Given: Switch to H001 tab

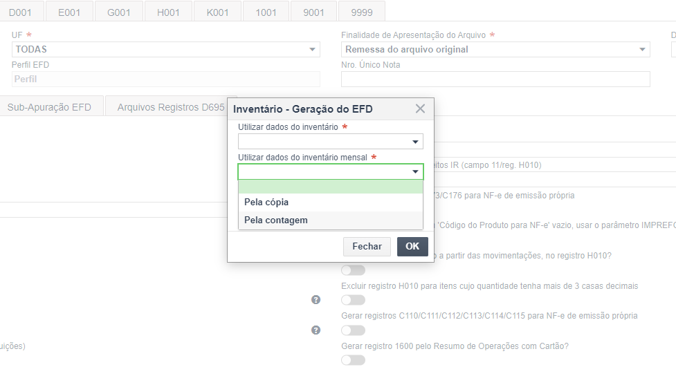Looking at the screenshot, I should [168, 12].
